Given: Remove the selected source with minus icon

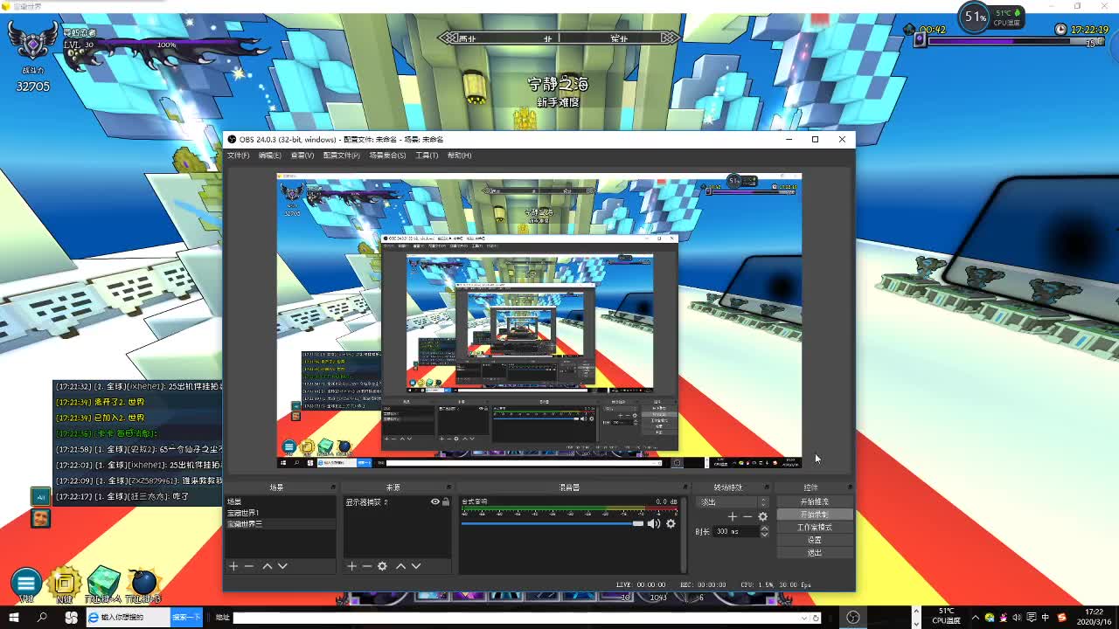Looking at the screenshot, I should 366,566.
